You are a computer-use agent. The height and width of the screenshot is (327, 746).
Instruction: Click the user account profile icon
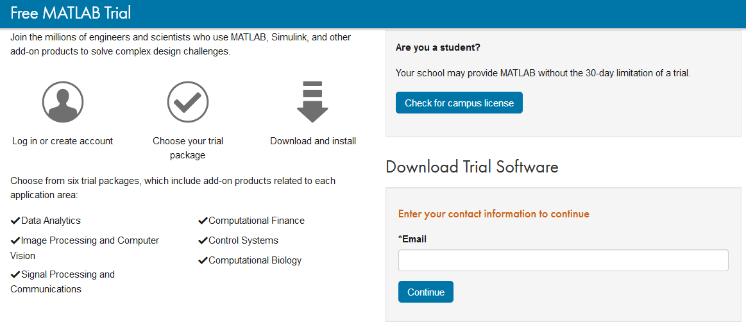(x=63, y=102)
